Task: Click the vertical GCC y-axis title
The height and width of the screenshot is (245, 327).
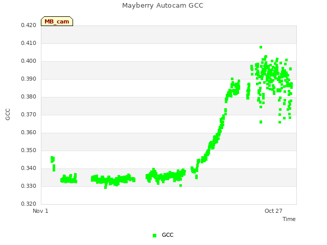Action: (8, 114)
